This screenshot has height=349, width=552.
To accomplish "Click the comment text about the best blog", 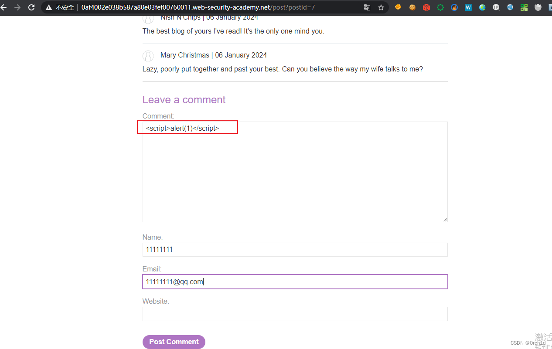I will [233, 31].
